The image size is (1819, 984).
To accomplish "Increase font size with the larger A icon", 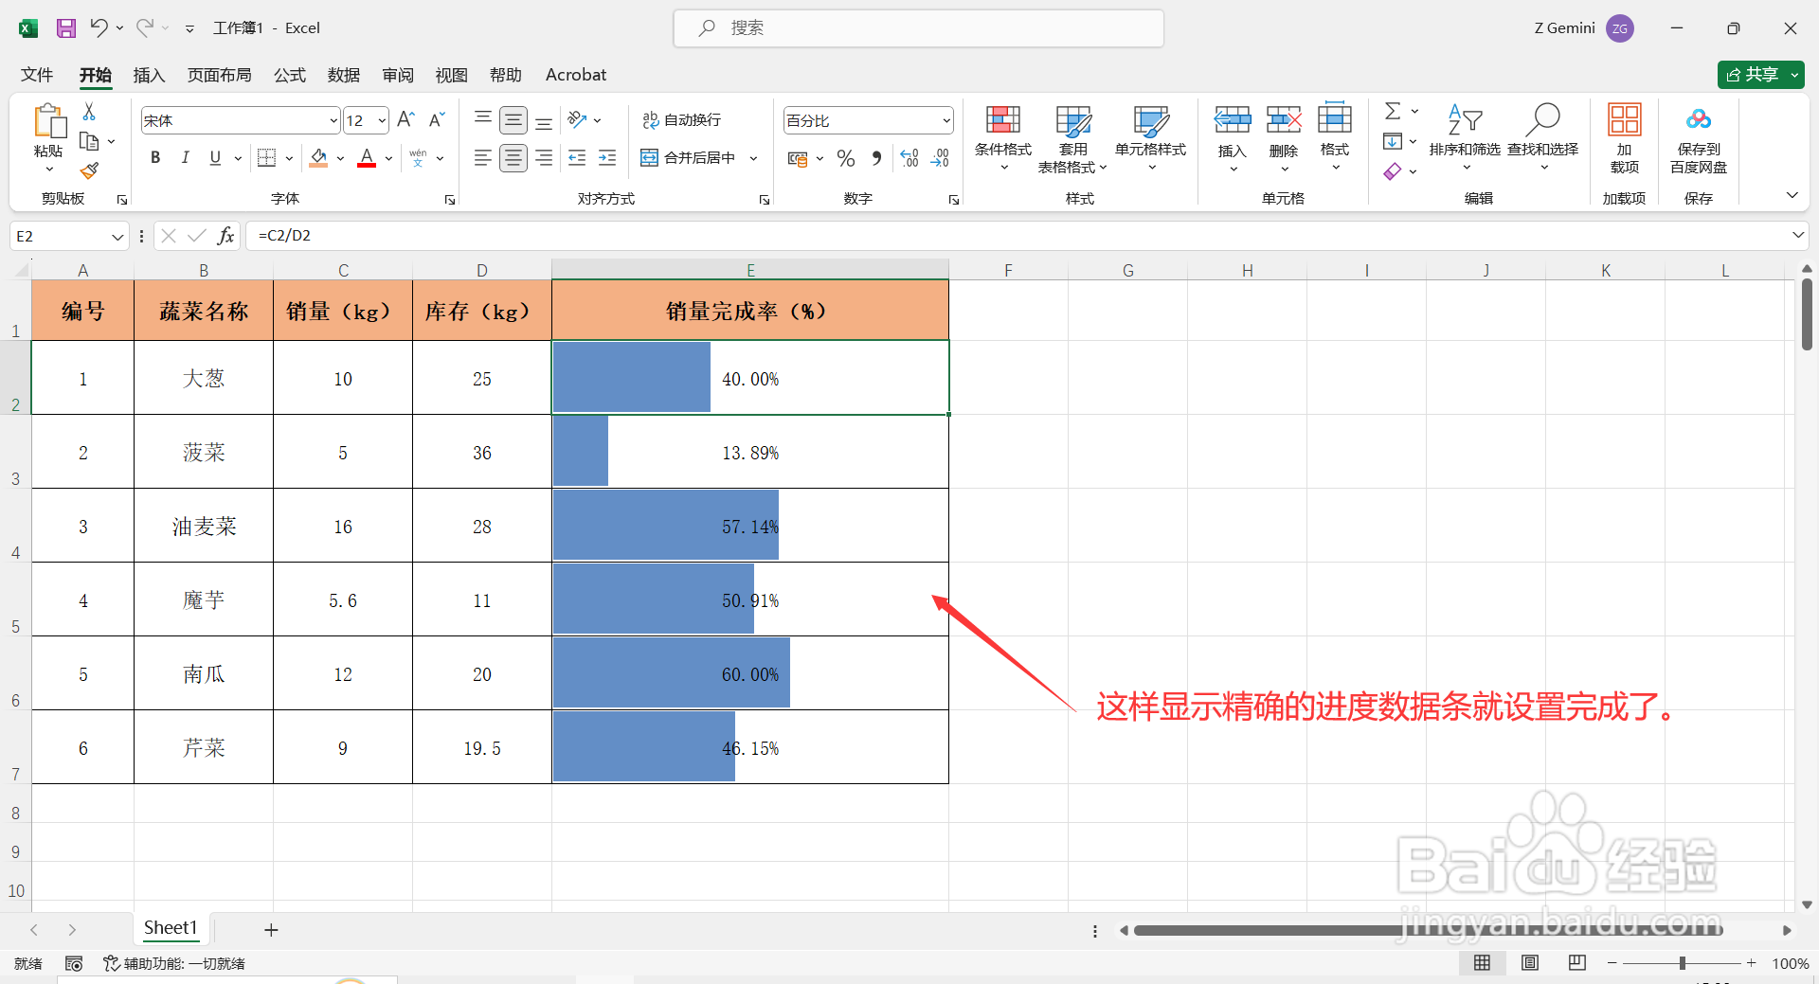I will [405, 119].
